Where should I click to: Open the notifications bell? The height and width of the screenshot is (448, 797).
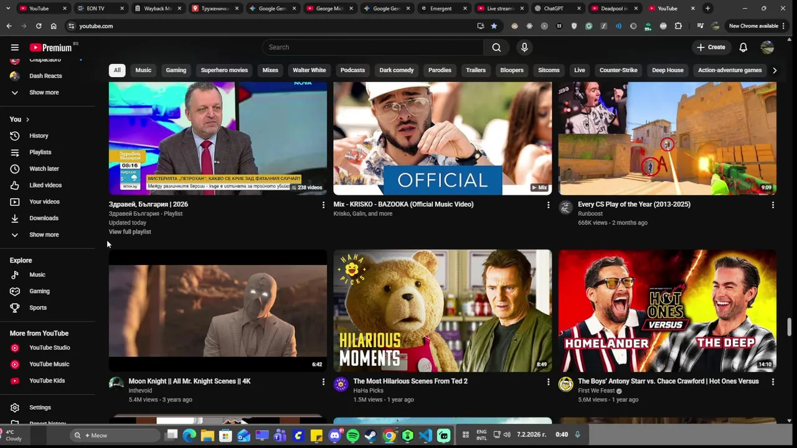[x=743, y=47]
